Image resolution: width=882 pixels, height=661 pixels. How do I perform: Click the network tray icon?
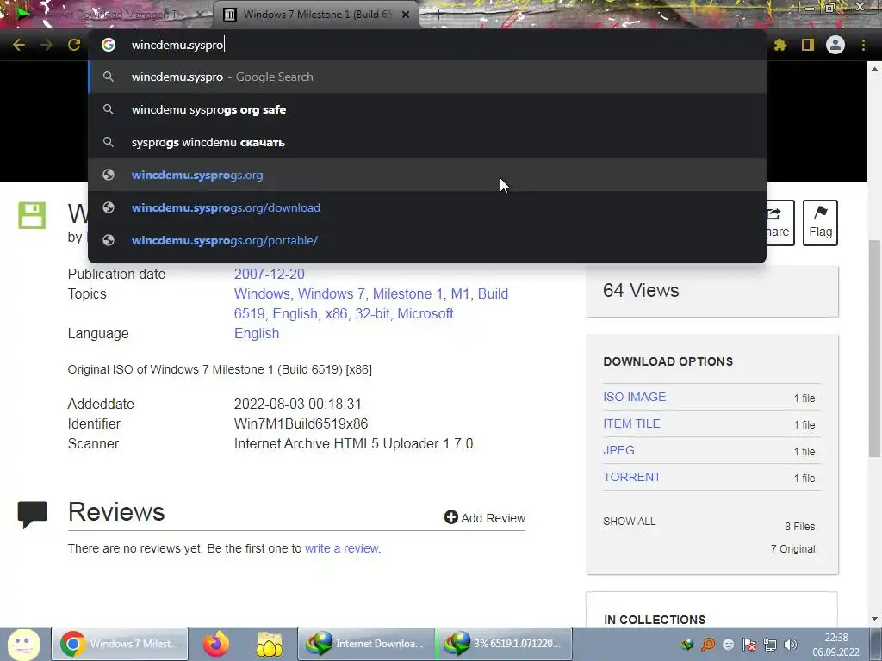pos(770,645)
